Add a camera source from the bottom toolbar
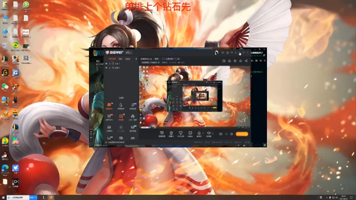Screen dimensions: 356x200 171,134
